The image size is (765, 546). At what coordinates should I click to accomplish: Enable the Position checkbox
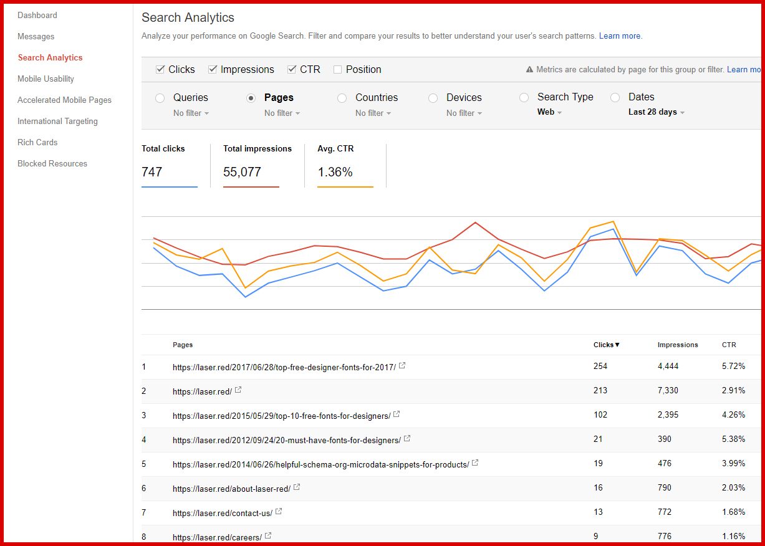tap(338, 69)
